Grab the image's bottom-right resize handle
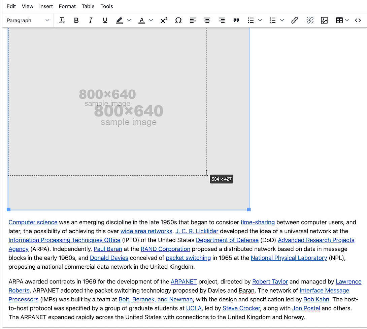Viewport: 367px width, 329px height. tap(249, 210)
